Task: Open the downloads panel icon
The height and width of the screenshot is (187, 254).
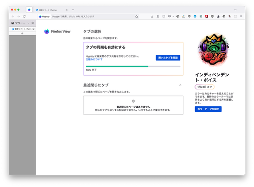Action: click(152, 16)
